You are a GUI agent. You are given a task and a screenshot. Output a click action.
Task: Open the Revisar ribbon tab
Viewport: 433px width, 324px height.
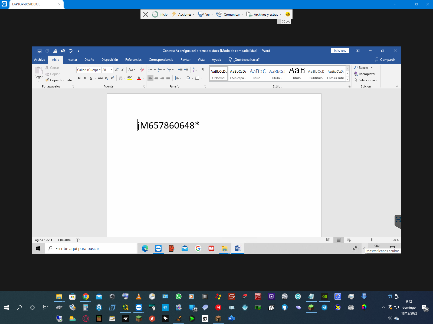185,60
